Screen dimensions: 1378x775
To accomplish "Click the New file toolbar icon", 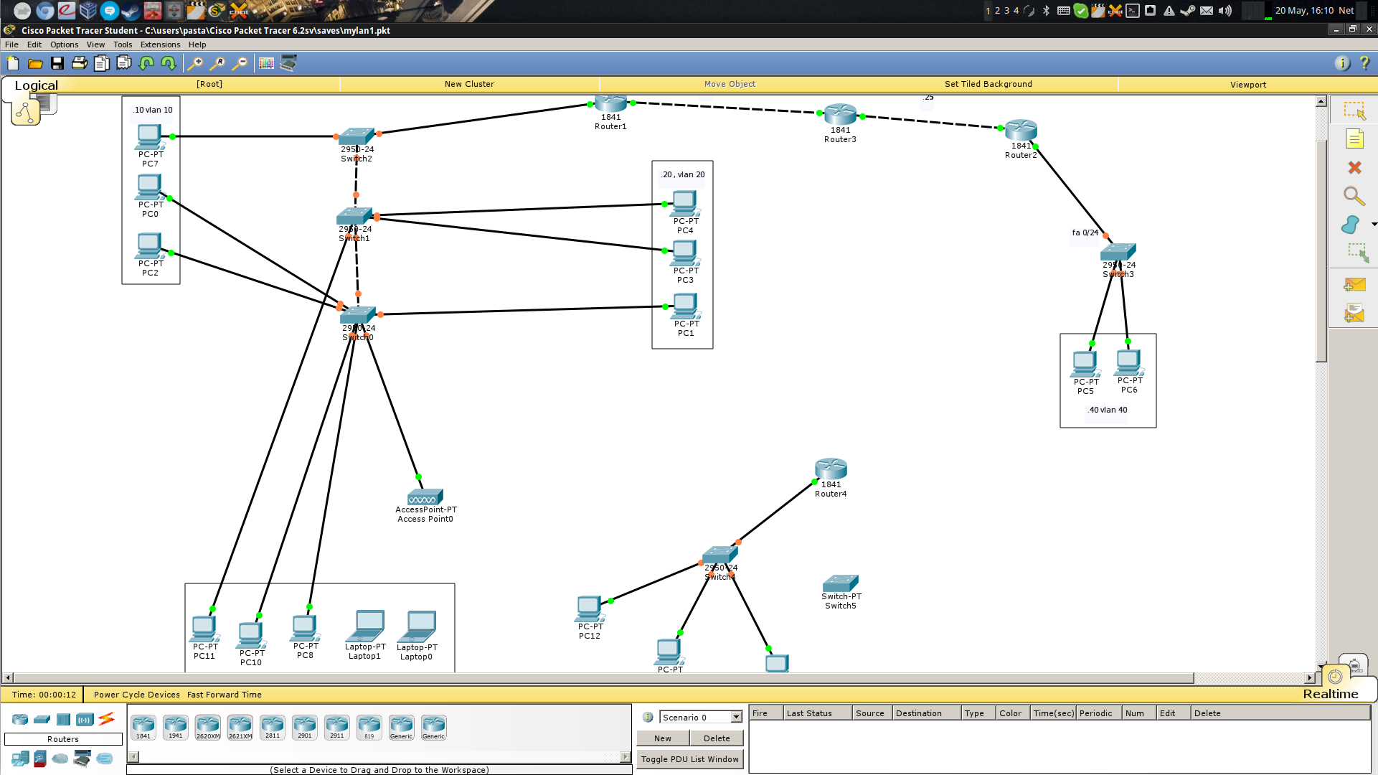I will coord(13,63).
